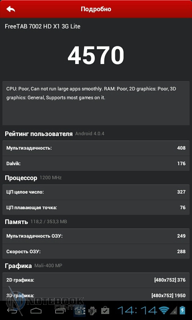Tap the Android home navigation button
Viewport: 192px width, 320px height.
36,311
